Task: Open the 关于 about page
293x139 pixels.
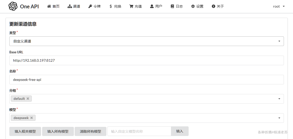Action: pyautogui.click(x=218, y=6)
